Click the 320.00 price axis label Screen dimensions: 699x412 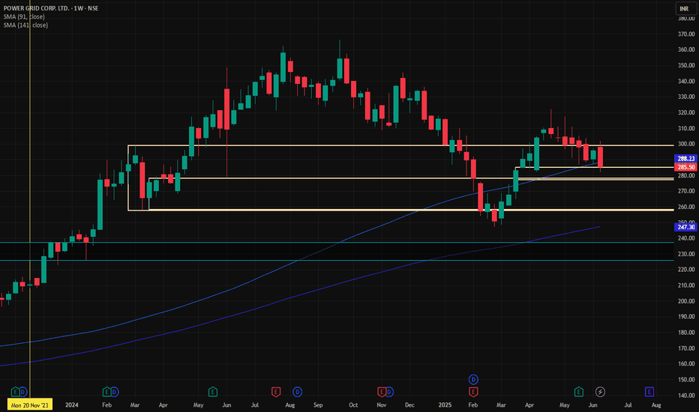pyautogui.click(x=685, y=112)
